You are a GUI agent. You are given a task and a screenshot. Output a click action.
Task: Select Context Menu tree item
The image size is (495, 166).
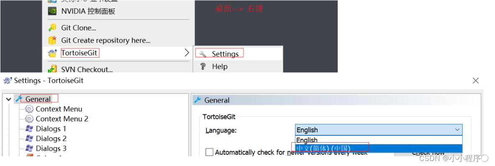(59, 109)
